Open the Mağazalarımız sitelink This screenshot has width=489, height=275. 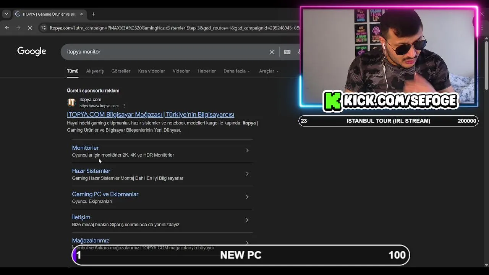point(91,241)
